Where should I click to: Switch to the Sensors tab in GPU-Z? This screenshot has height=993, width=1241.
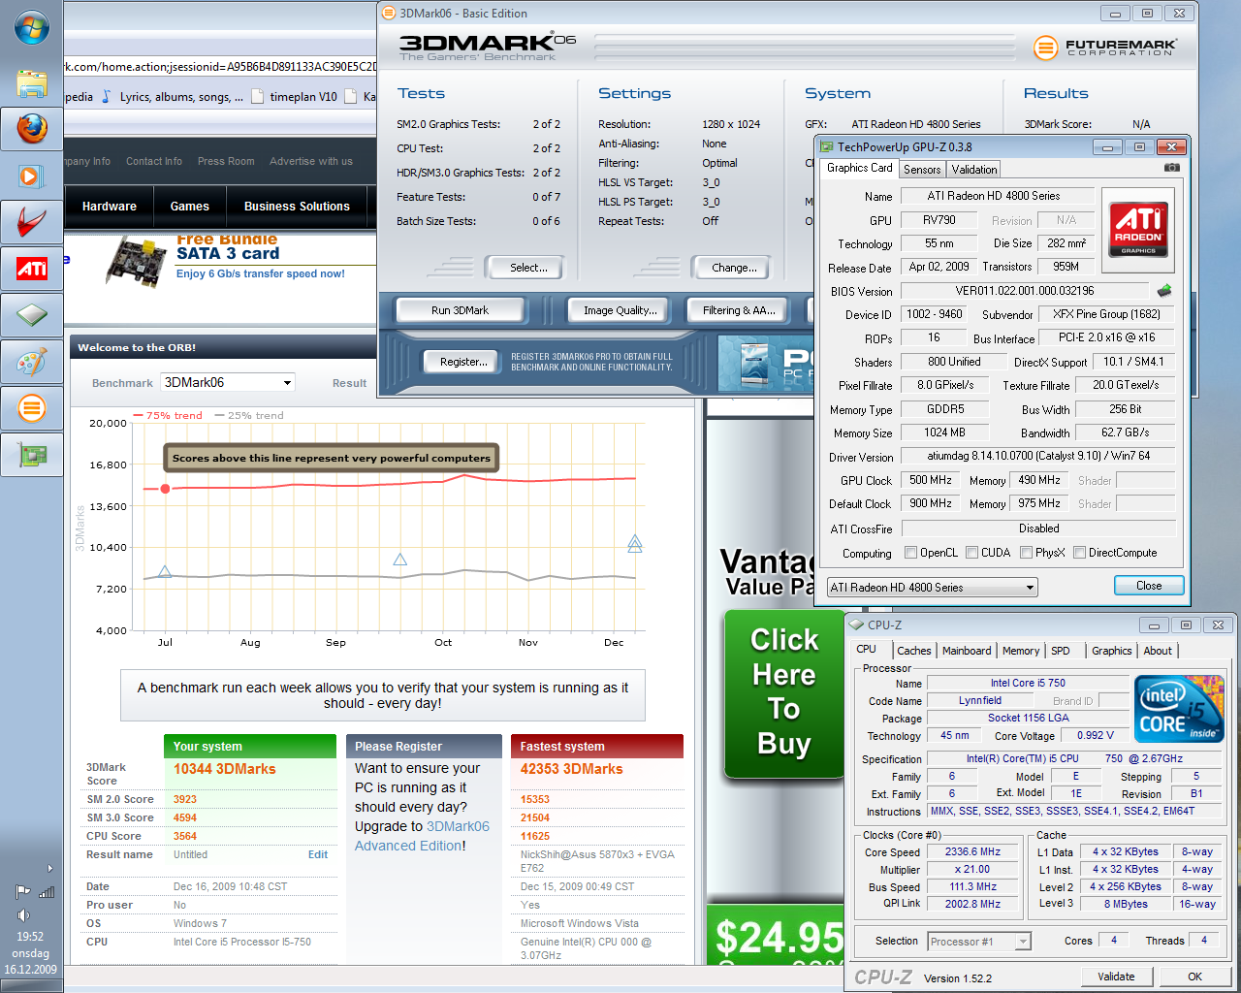pyautogui.click(x=922, y=169)
